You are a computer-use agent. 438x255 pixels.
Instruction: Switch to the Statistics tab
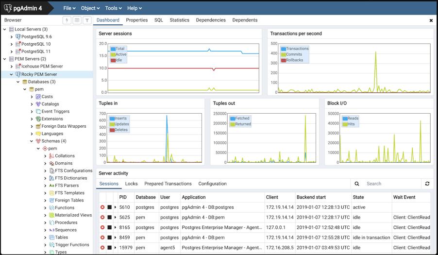click(x=179, y=20)
